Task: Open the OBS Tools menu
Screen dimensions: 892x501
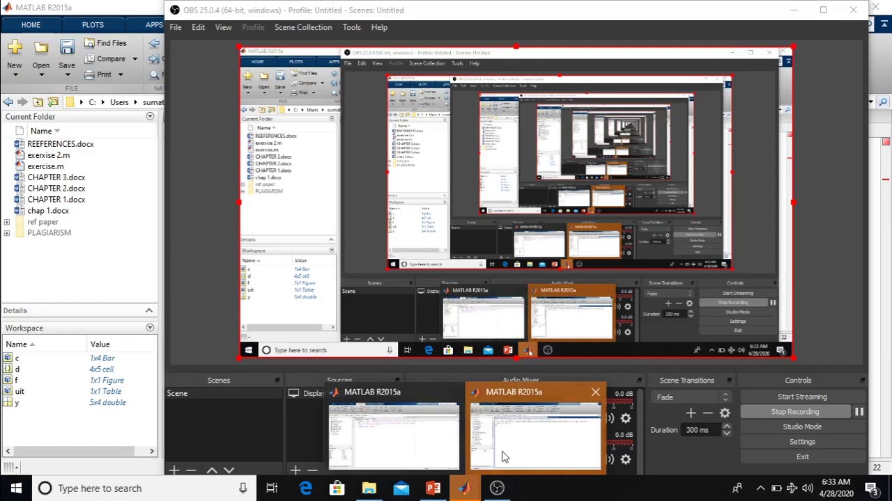Action: (x=351, y=27)
